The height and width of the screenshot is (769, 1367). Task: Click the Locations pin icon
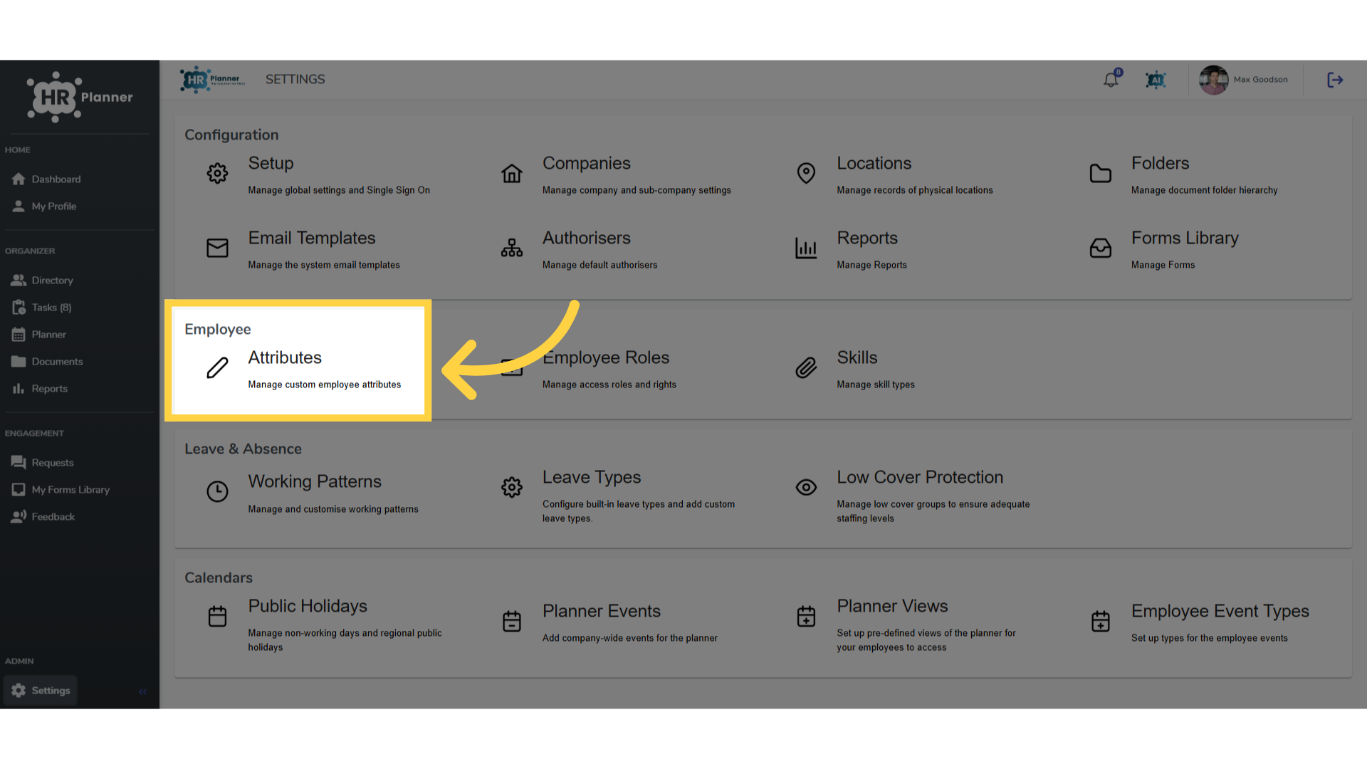(806, 173)
